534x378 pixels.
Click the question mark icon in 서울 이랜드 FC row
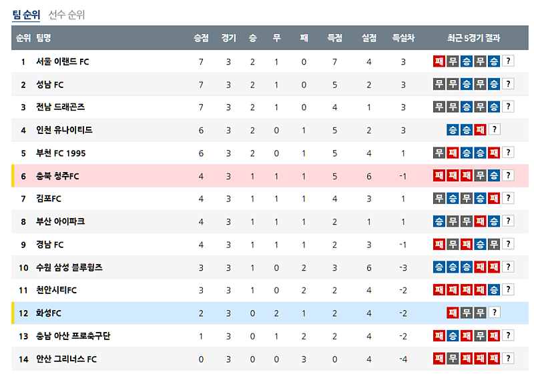(508, 61)
